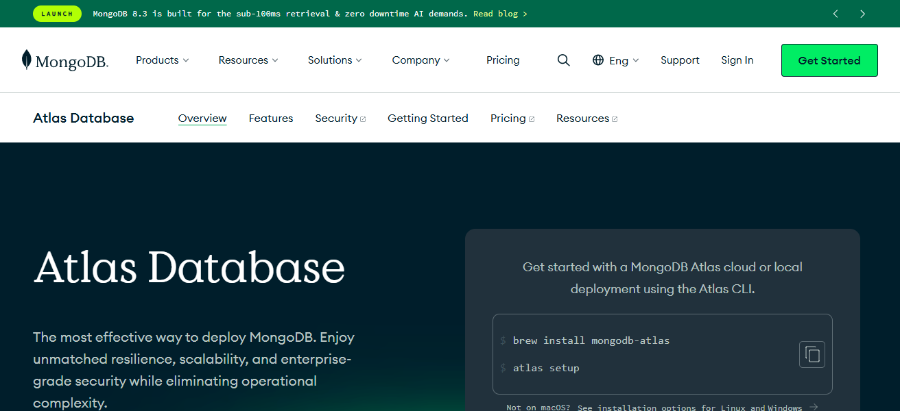Image resolution: width=900 pixels, height=411 pixels.
Task: Follow the Read blog link in banner
Action: tap(500, 14)
